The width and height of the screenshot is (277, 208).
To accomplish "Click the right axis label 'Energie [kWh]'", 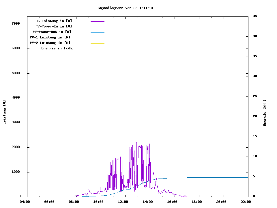I will coord(265,113).
